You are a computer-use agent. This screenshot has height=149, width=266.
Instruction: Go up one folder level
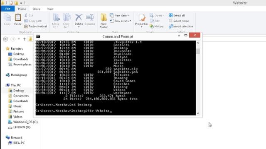25,39
